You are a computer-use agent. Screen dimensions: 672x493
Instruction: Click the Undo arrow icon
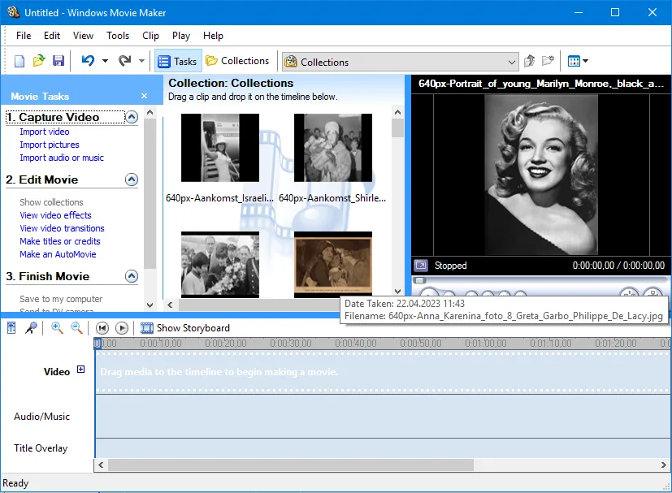point(88,61)
